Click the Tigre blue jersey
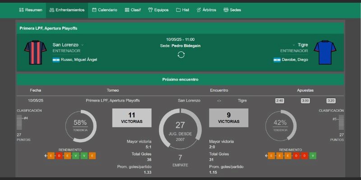The height and width of the screenshot is (180, 361). (x=325, y=52)
